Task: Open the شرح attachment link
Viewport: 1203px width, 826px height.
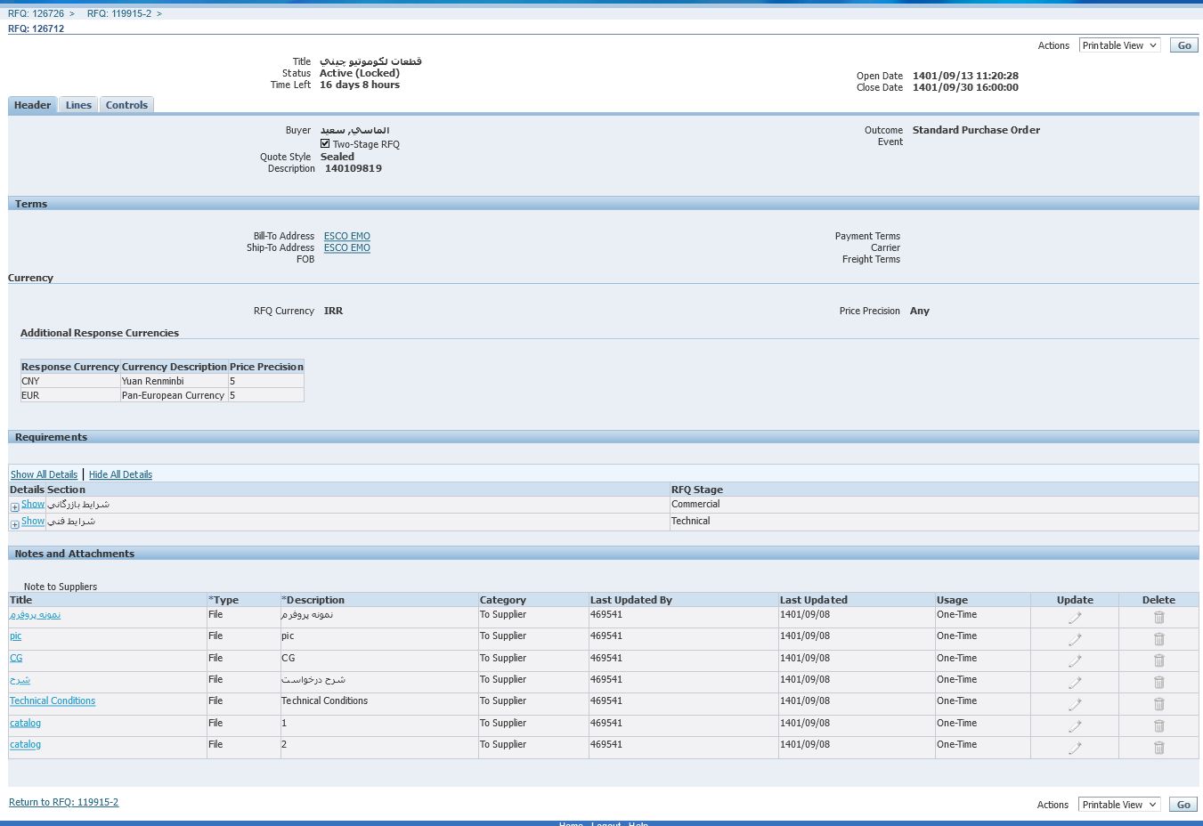Action: tap(20, 679)
